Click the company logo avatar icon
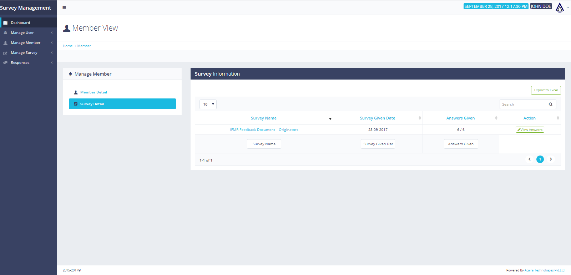The image size is (571, 275). 560,7
